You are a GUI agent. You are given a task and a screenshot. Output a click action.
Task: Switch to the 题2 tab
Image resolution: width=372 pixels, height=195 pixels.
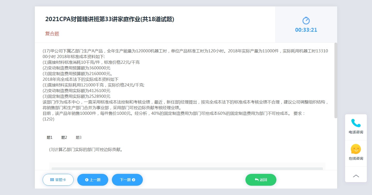[64, 137]
